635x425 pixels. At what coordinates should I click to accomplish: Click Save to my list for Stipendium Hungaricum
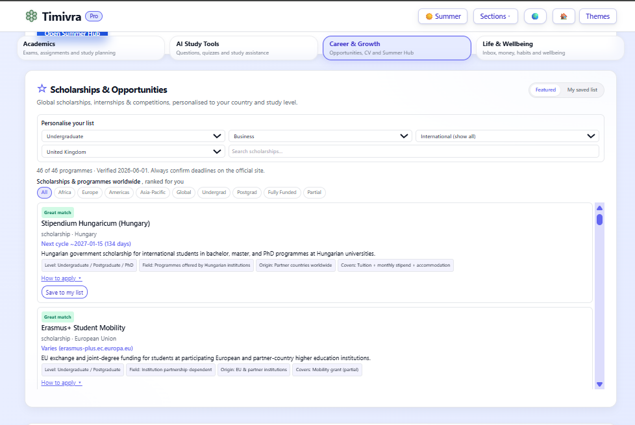[64, 292]
